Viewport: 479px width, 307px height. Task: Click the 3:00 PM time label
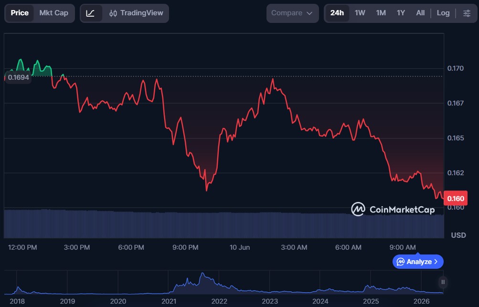77,247
